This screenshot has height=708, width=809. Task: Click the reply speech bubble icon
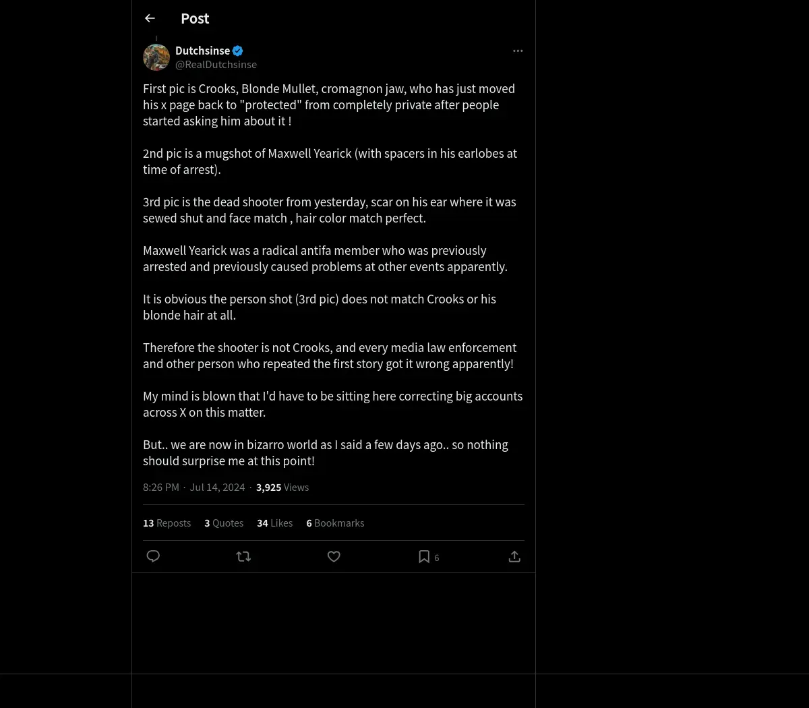pyautogui.click(x=153, y=556)
